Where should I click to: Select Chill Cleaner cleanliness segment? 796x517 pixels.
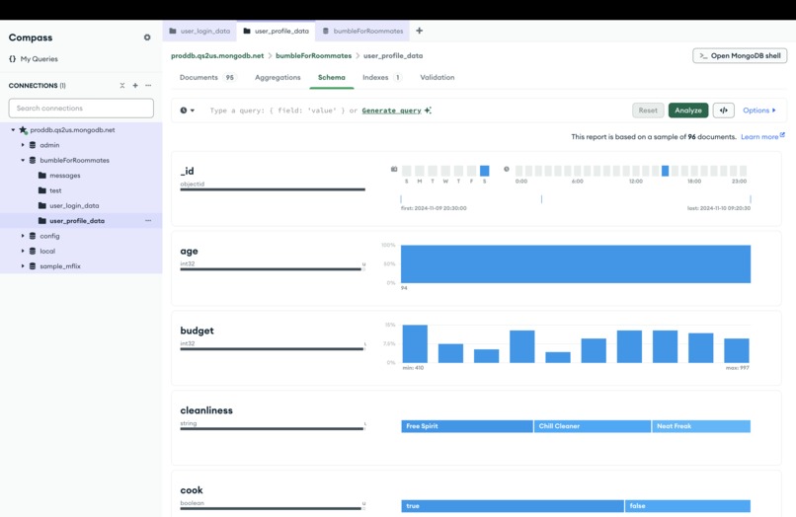tap(593, 426)
